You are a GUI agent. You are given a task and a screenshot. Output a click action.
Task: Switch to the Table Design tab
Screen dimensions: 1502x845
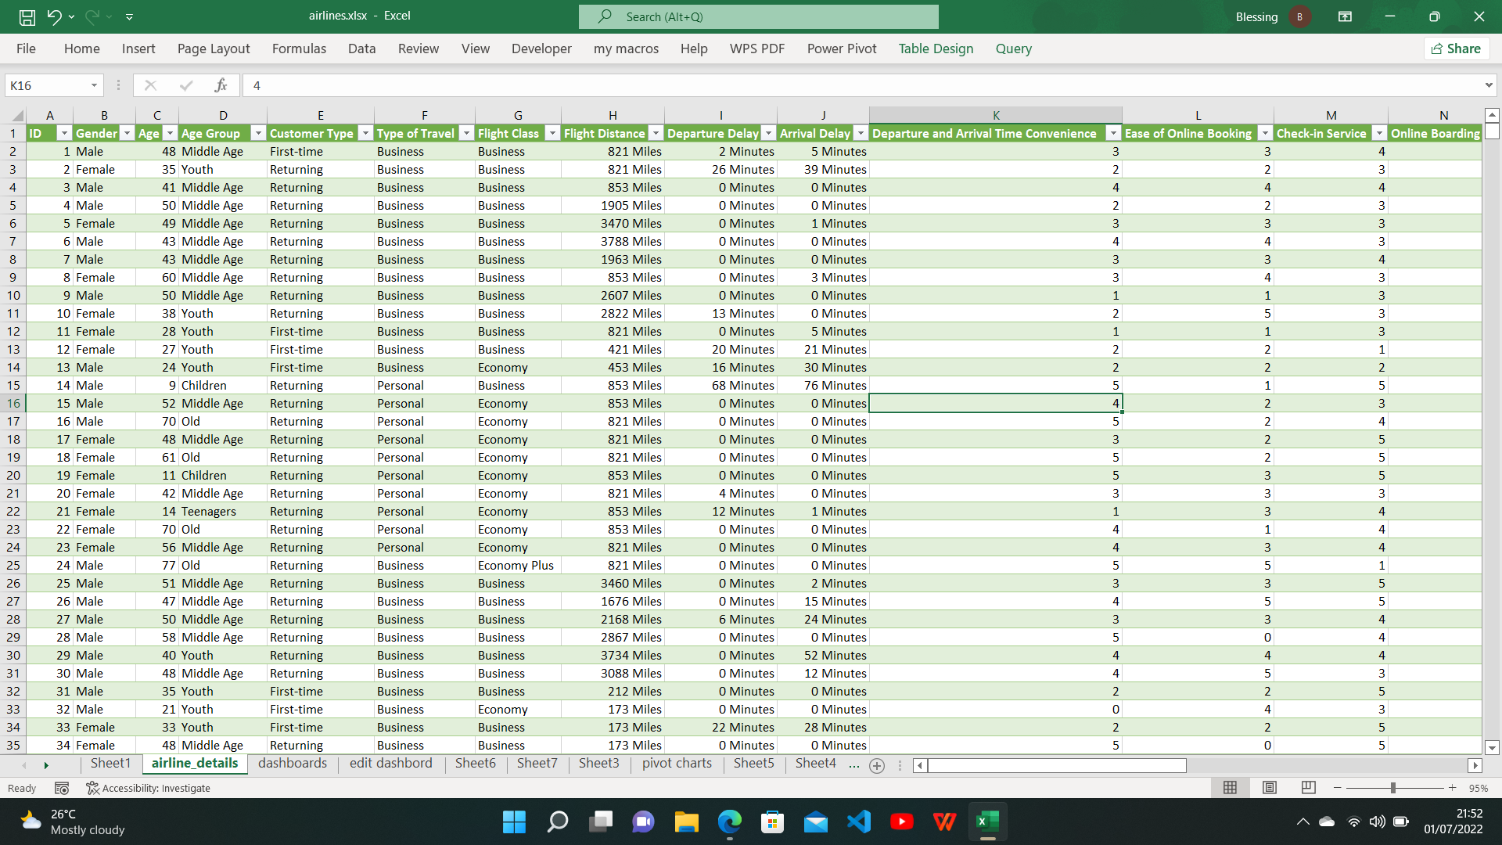pos(936,49)
